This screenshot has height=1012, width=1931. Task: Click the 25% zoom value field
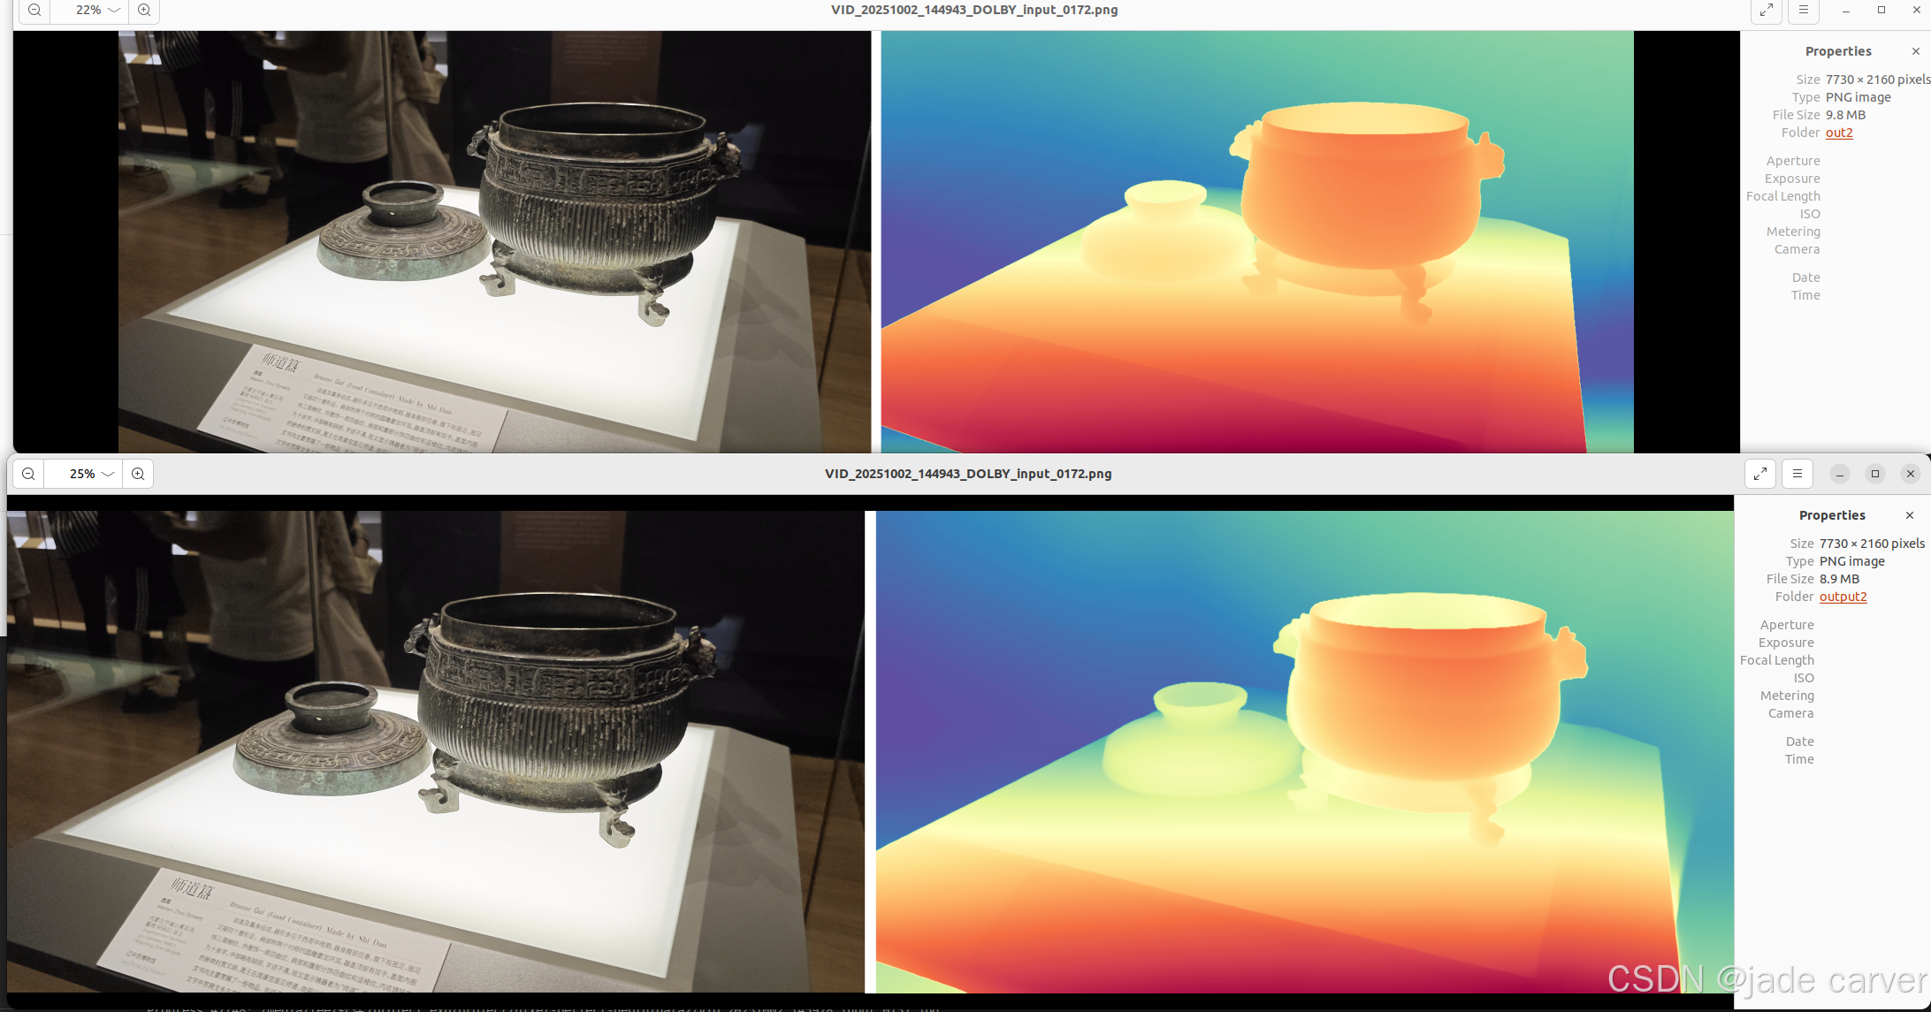pos(81,474)
